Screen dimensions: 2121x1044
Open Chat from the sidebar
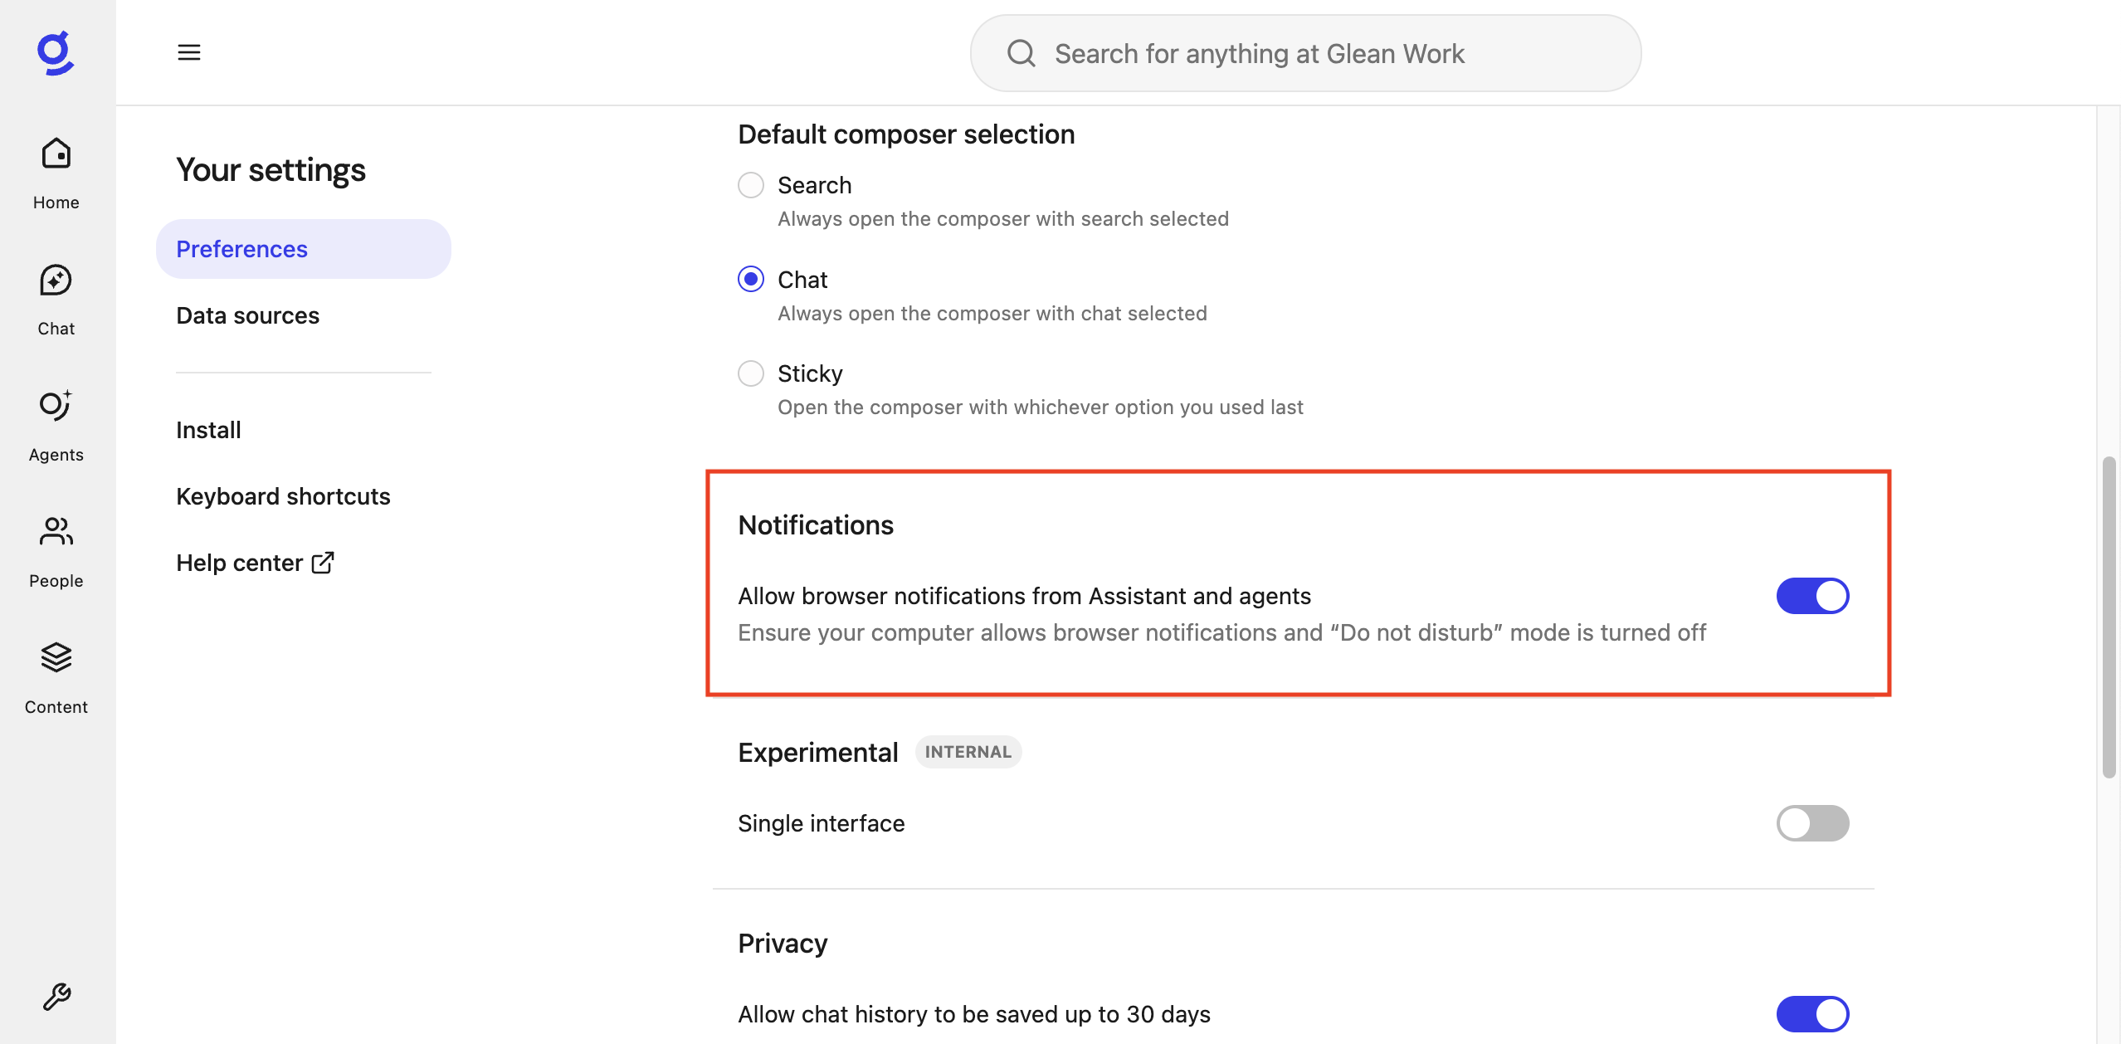[x=56, y=299]
